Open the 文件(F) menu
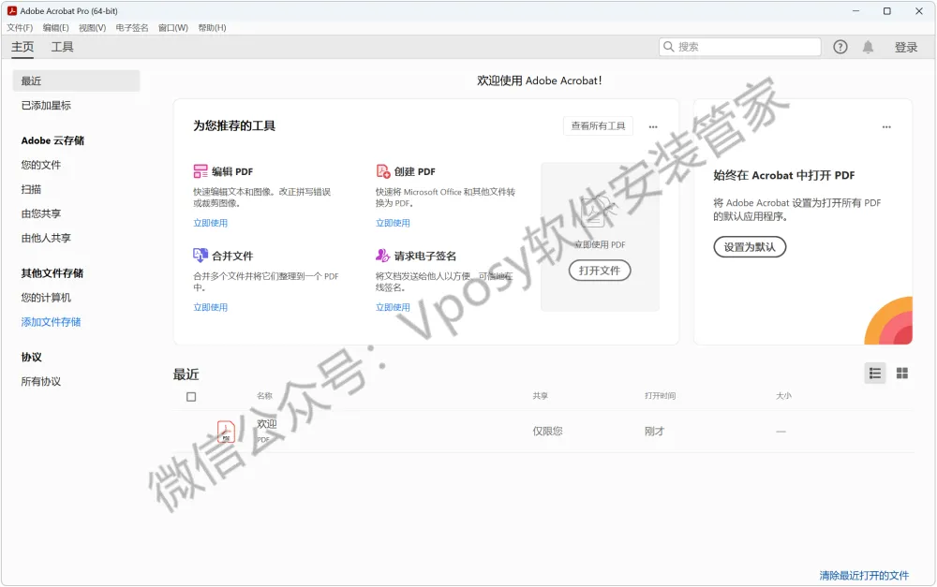Screen dimensions: 937x587 20,27
